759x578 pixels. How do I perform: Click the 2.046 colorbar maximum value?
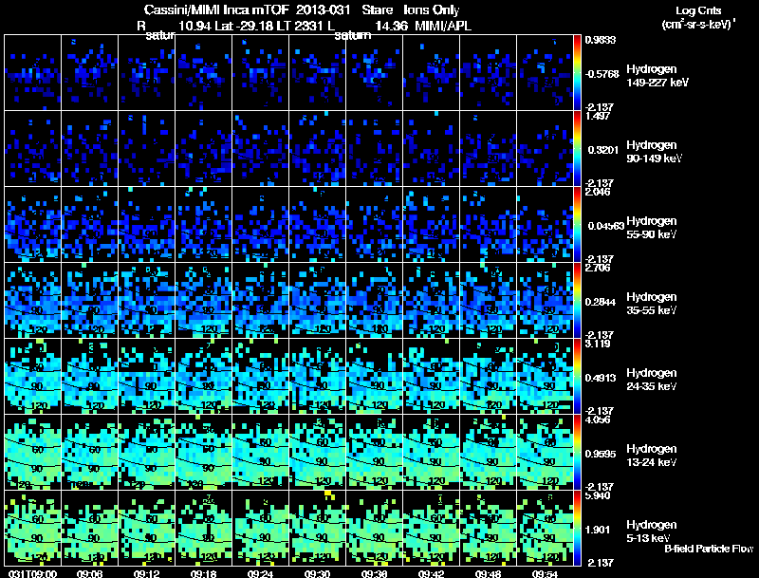(x=598, y=192)
